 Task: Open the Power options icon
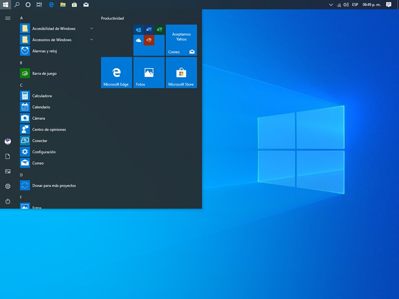pos(7,201)
